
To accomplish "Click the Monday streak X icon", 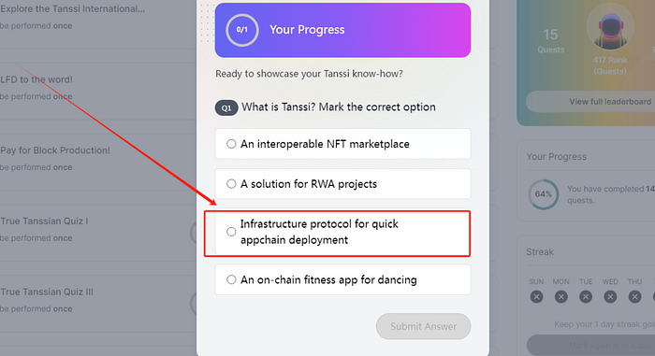I will pos(561,297).
